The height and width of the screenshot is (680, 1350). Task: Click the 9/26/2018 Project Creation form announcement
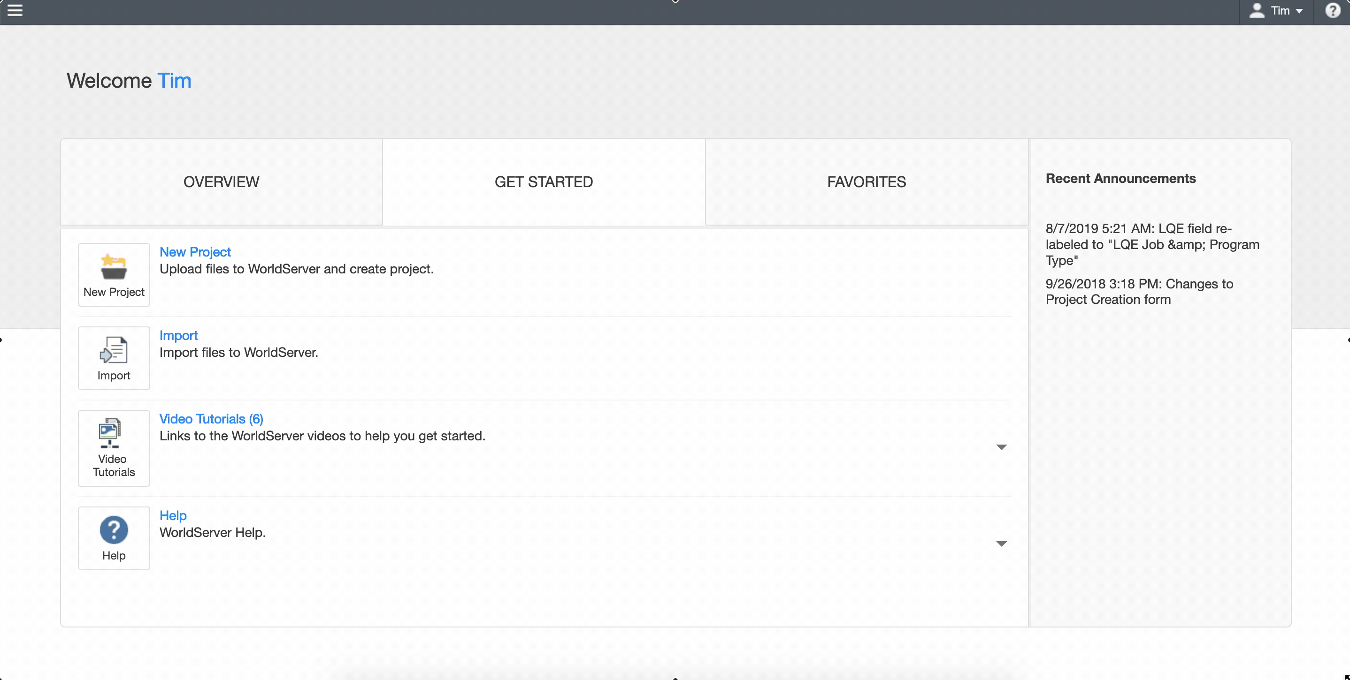point(1139,292)
